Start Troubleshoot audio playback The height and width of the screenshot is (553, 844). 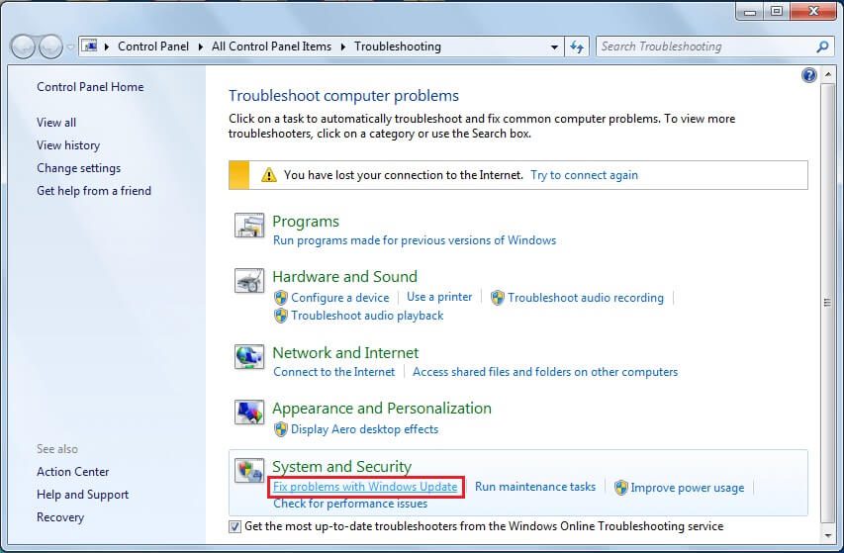tap(367, 316)
